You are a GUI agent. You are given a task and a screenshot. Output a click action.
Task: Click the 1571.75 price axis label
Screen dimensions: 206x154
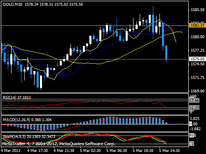[198, 78]
